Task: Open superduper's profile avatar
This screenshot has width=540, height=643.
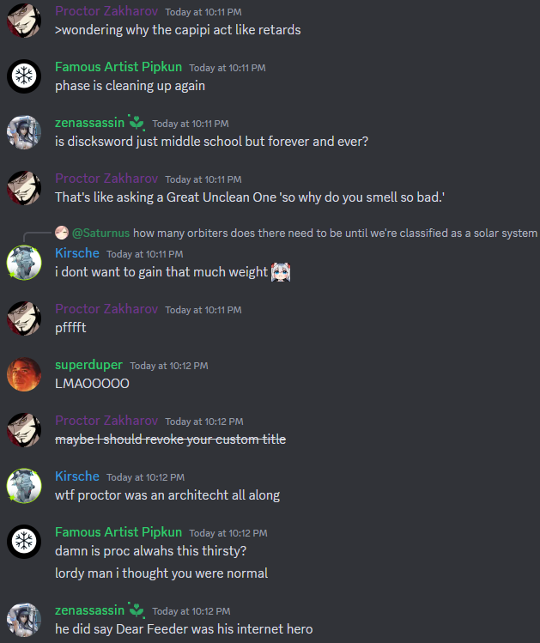Action: (x=24, y=374)
